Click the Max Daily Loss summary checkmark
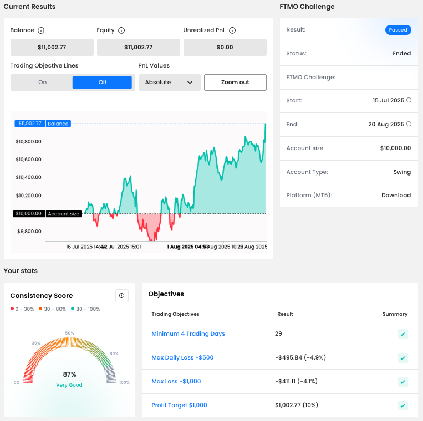 pyautogui.click(x=403, y=358)
